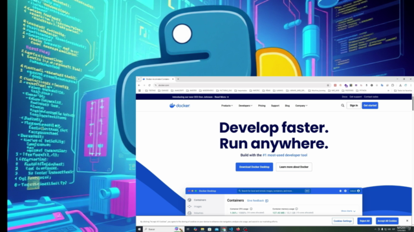Viewport: 414px width, 232px height.
Task: Open the Get support link
Action: [x=355, y=97]
